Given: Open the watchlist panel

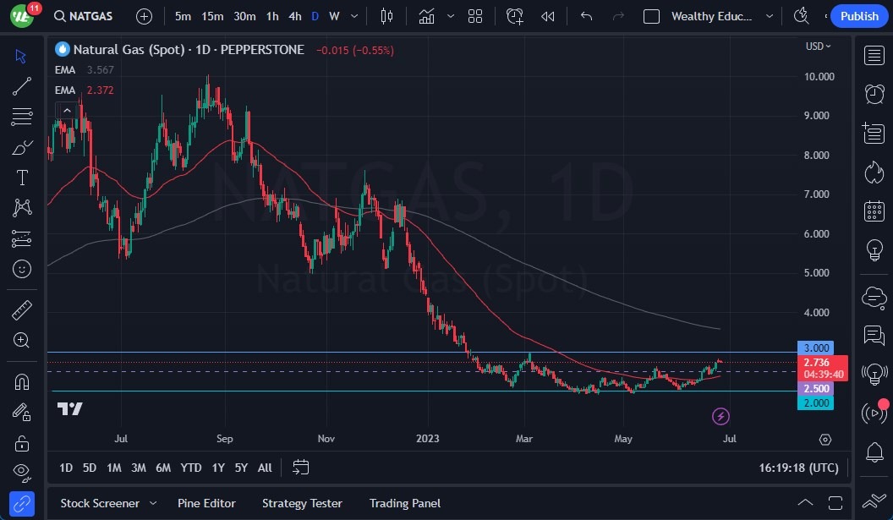Looking at the screenshot, I should (874, 56).
